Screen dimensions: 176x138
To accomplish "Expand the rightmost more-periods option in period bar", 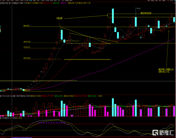I will pyautogui.click(x=71, y=1).
